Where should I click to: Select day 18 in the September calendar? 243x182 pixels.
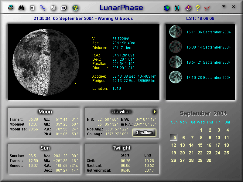(x=227, y=145)
